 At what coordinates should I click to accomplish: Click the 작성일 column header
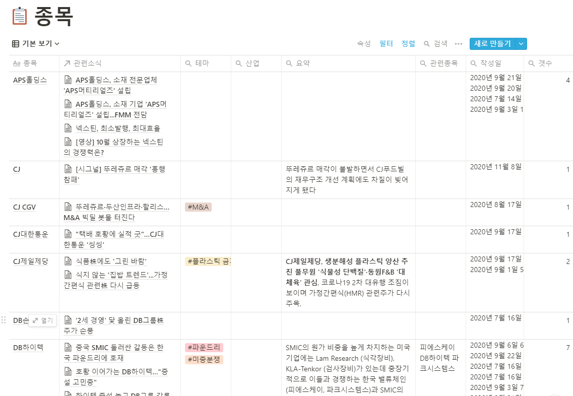(495, 63)
